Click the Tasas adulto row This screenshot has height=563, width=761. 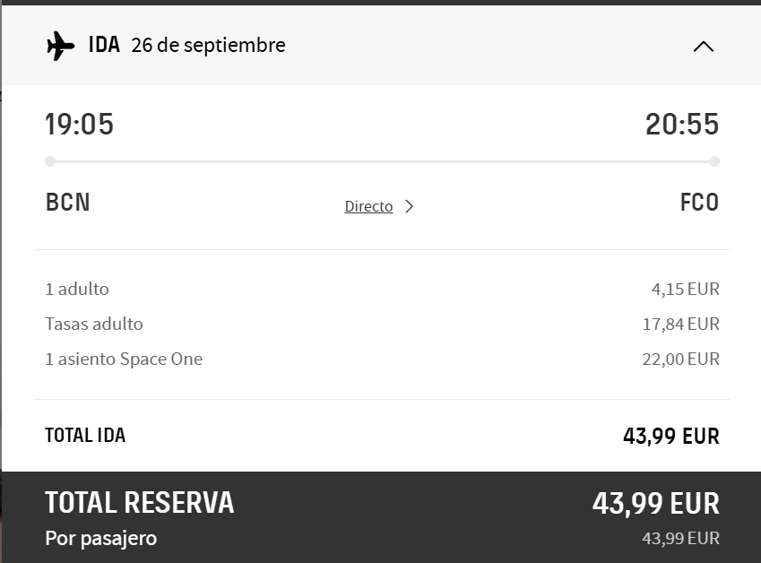(382, 324)
